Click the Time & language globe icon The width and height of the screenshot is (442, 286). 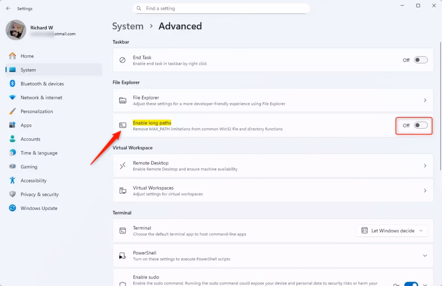coord(13,153)
